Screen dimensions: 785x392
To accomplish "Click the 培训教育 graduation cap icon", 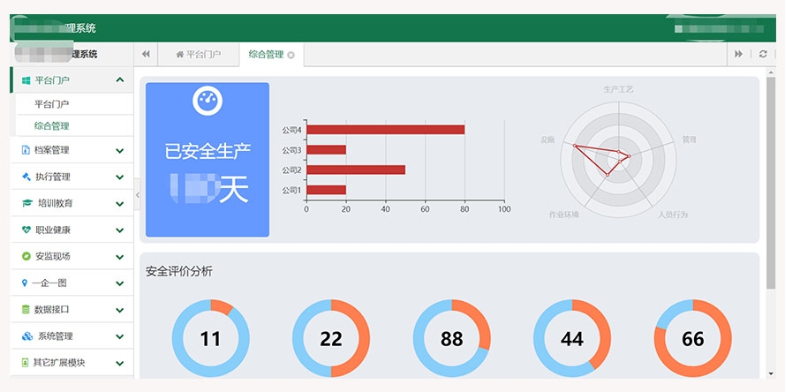I will [x=26, y=203].
